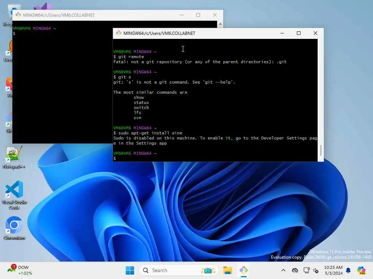Click the 'git s' command line

tap(122, 77)
